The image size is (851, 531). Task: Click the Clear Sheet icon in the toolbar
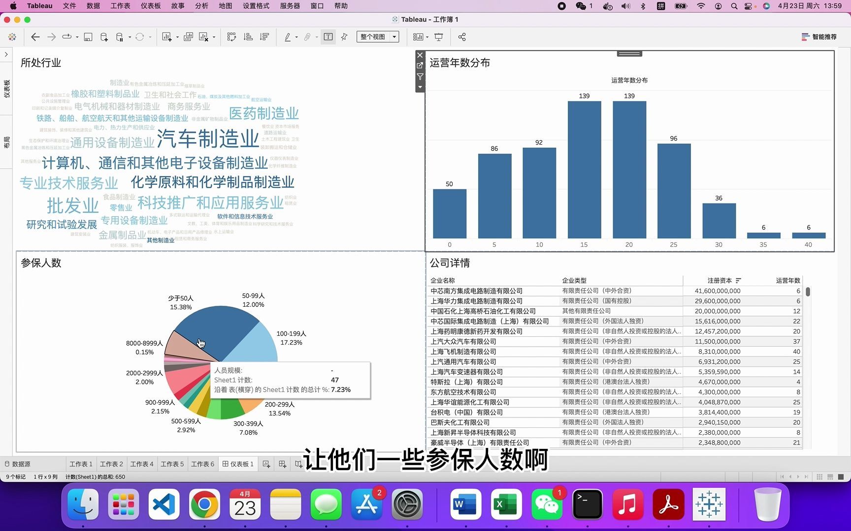point(204,37)
